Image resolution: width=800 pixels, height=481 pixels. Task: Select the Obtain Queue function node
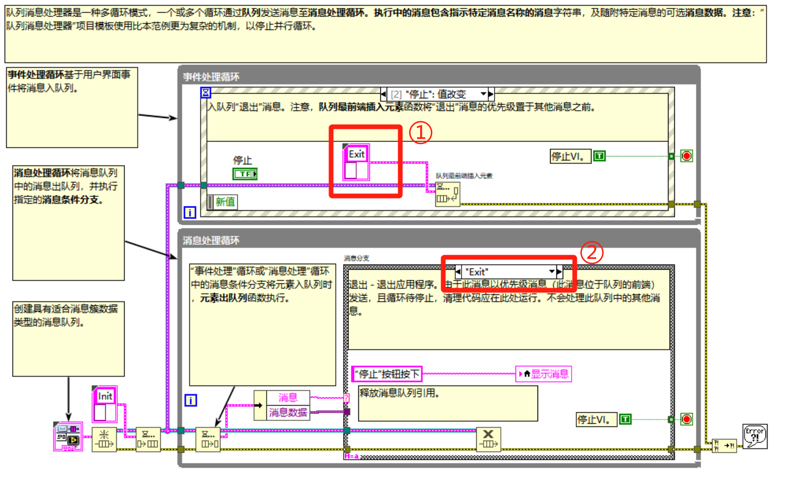point(104,439)
